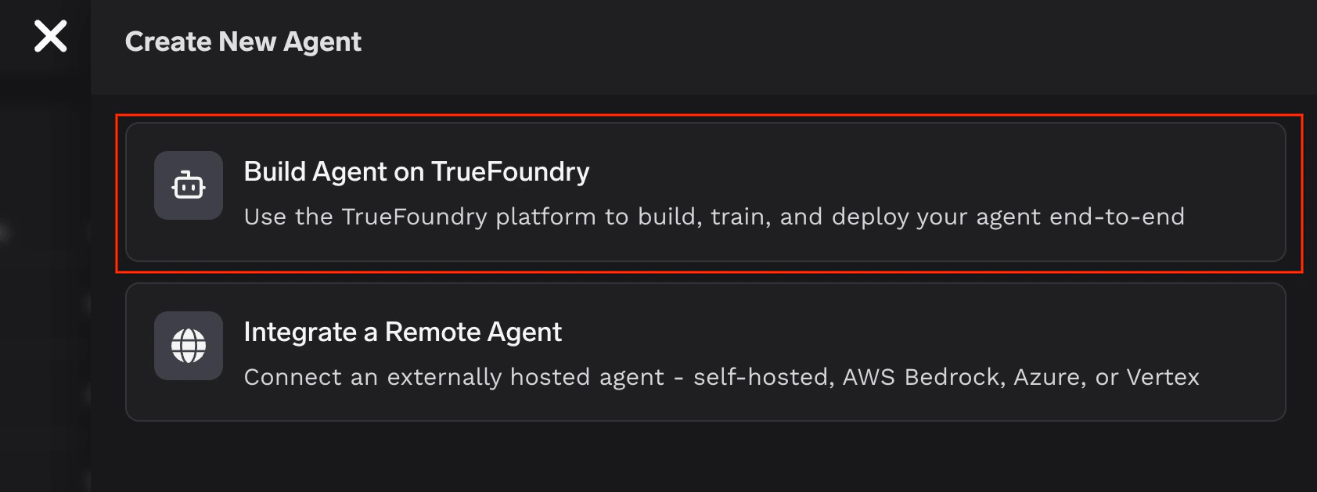Click the externally hosted agent globe icon
Viewport: 1317px width, 492px height.
coord(188,346)
